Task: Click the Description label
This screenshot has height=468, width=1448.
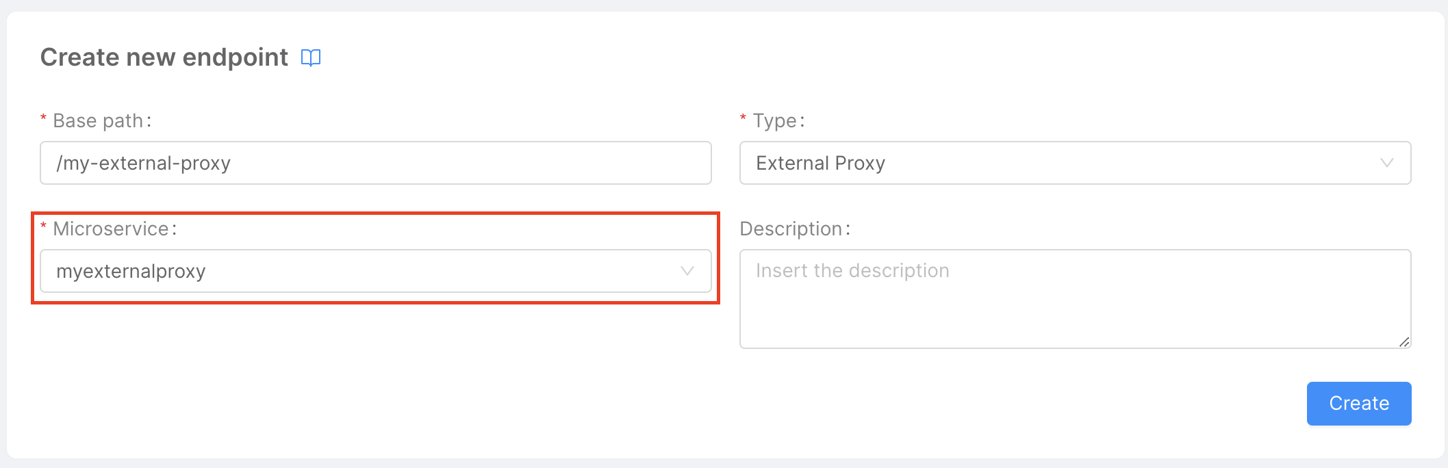Action: click(x=794, y=228)
